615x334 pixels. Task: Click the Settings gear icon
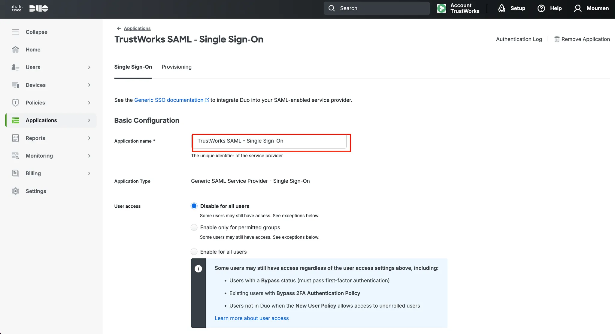pyautogui.click(x=15, y=191)
